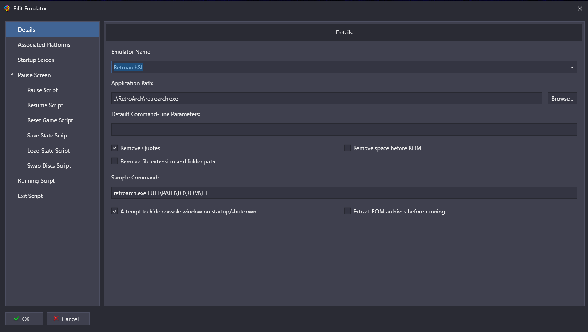This screenshot has height=332, width=588.
Task: Click the Sample Command text field
Action: pyautogui.click(x=344, y=193)
